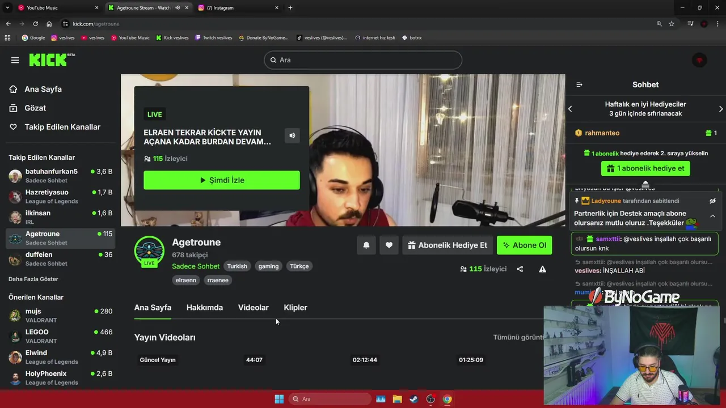The image size is (726, 408).
Task: Open the Windows Start menu
Action: tap(279, 399)
